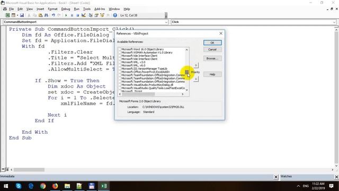Open Firefox from the taskbar
This screenshot has height=191, width=339.
click(x=55, y=186)
